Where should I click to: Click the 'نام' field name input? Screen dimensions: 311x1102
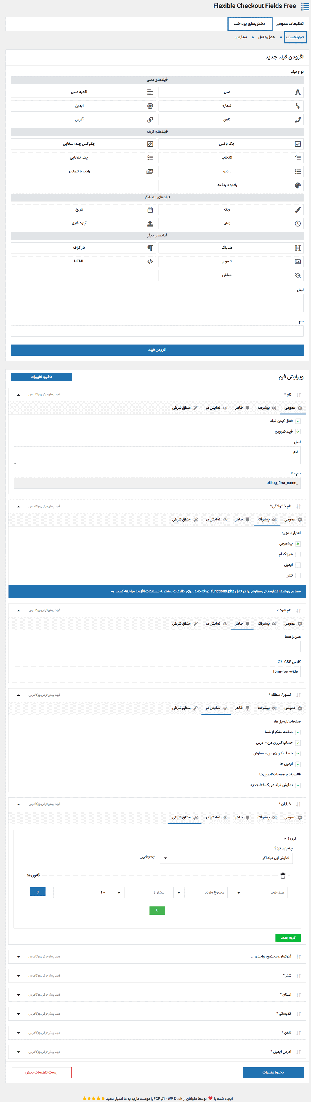click(x=157, y=331)
